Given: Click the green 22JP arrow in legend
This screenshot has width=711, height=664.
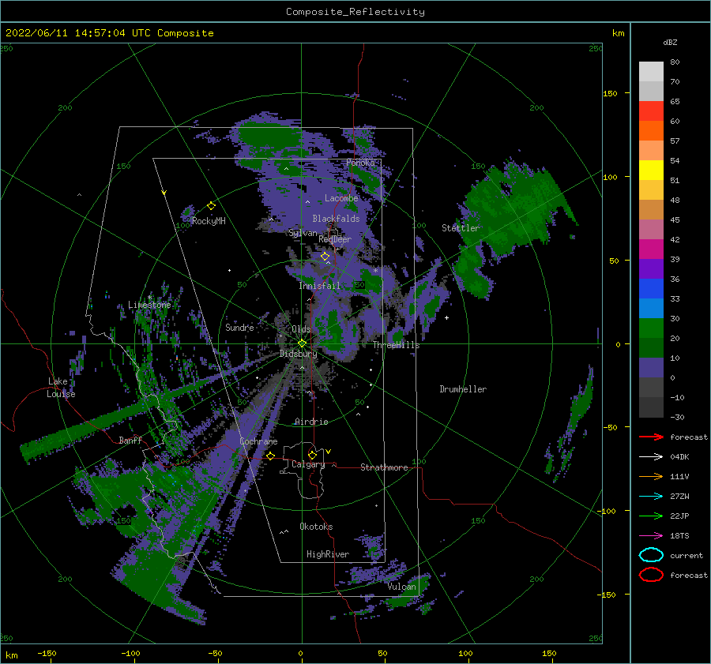Looking at the screenshot, I should click(x=651, y=516).
